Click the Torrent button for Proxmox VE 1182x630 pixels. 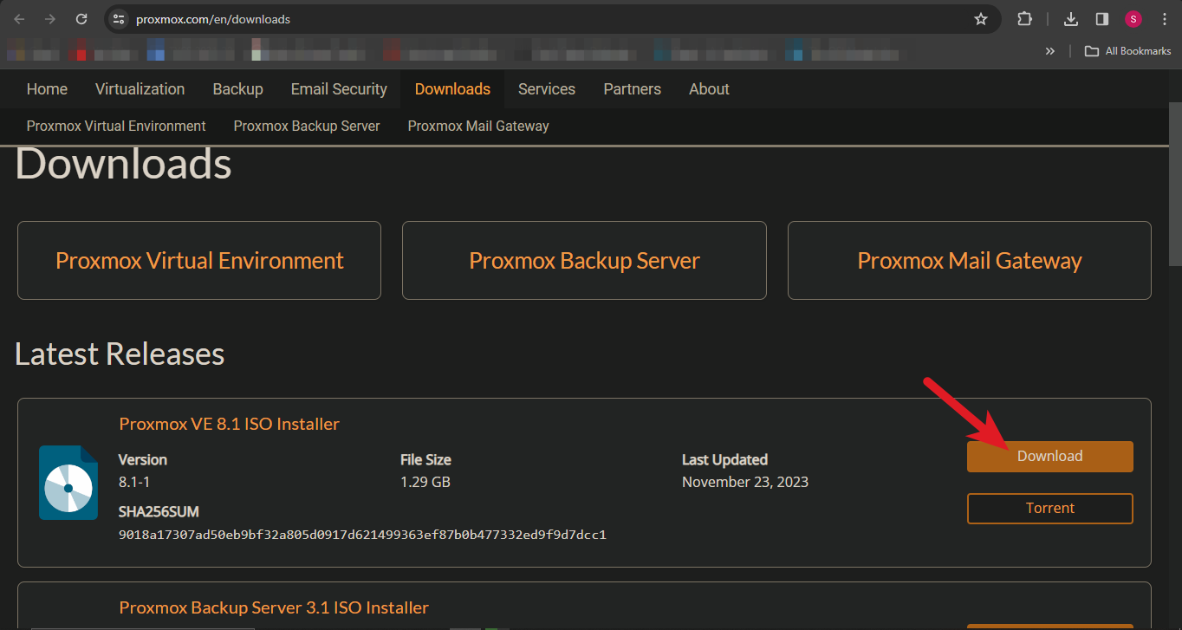[x=1049, y=509]
